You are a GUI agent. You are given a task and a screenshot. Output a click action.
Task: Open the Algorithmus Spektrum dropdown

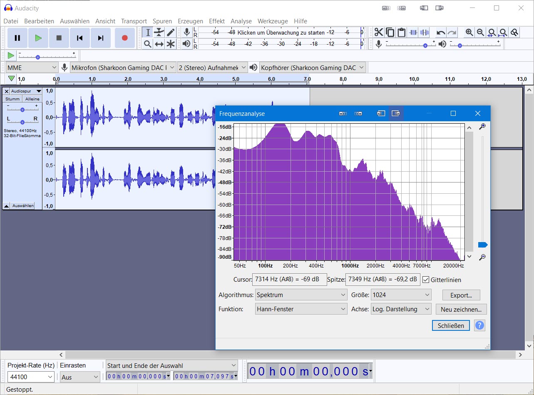[x=301, y=295]
